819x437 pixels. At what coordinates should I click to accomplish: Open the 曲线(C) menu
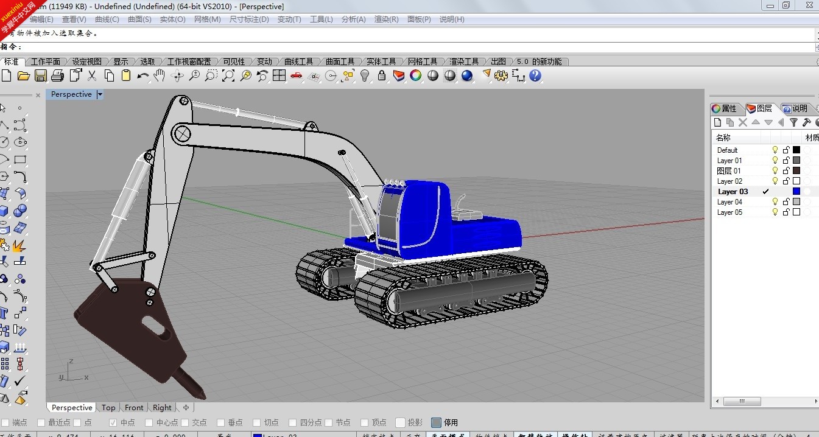pyautogui.click(x=107, y=19)
